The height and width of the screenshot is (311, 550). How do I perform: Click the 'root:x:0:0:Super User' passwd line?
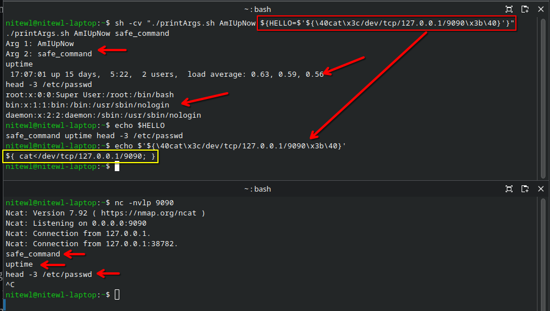(90, 95)
